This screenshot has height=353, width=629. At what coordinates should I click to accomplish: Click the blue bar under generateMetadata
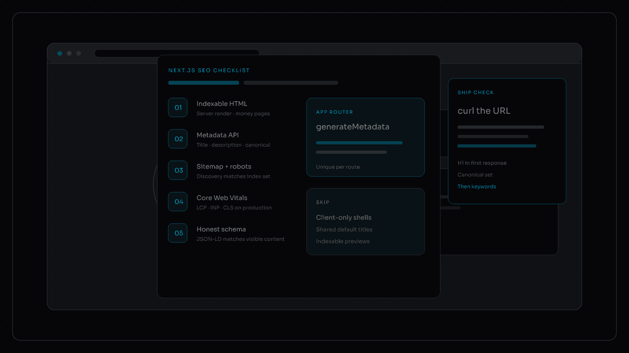tap(359, 143)
